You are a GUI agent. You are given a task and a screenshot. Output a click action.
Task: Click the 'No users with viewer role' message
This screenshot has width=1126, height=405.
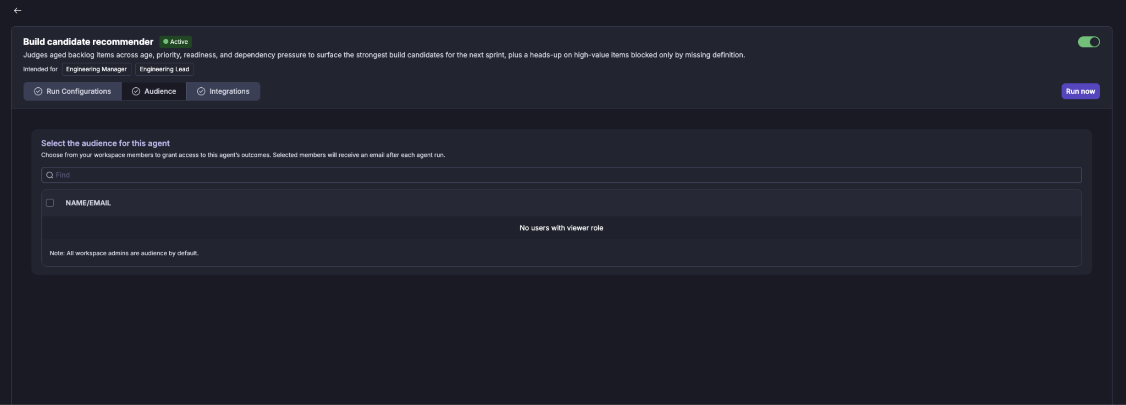pyautogui.click(x=561, y=228)
